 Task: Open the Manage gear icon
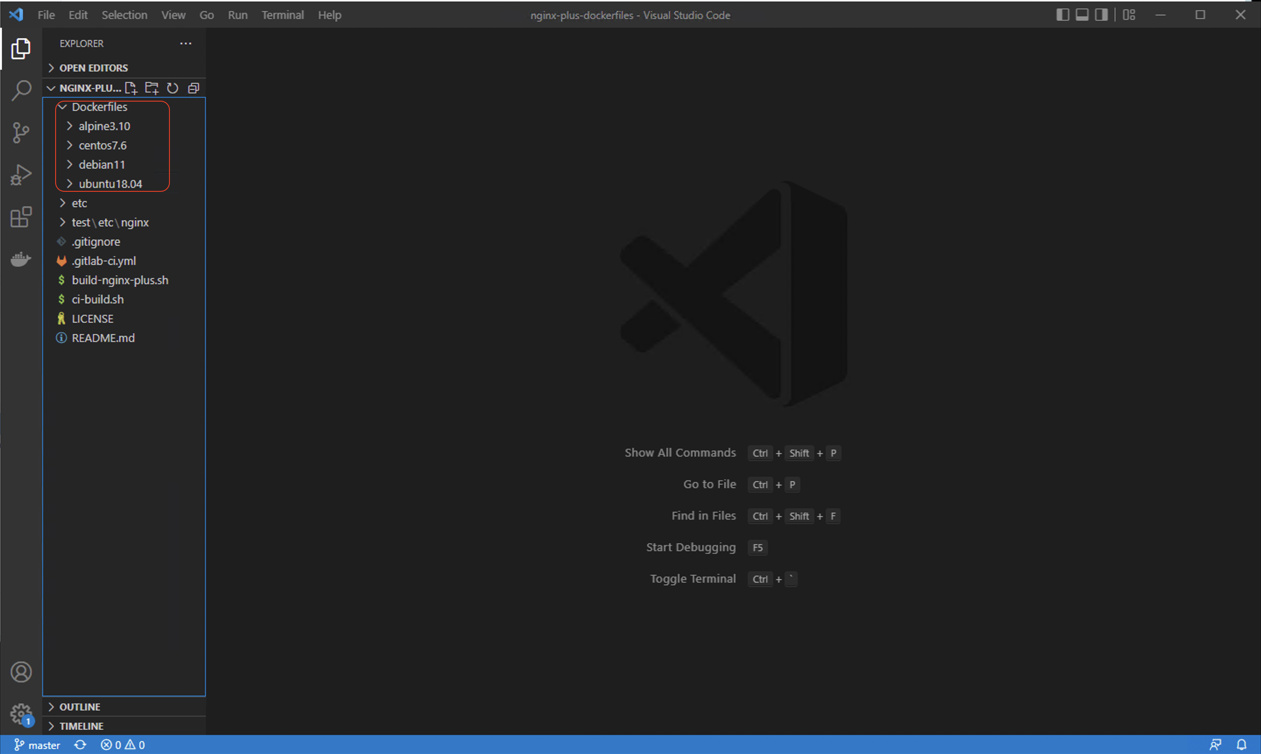tap(21, 714)
